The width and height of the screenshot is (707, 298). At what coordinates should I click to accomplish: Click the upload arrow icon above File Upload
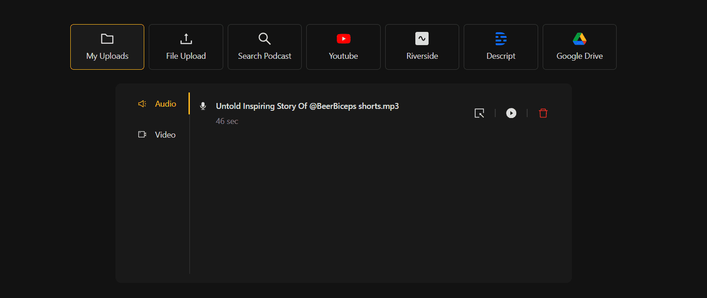pos(186,39)
